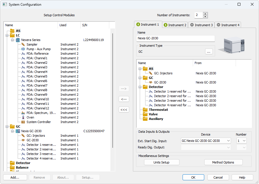The height and width of the screenshot is (184, 259).
Task: Click PDA: Channel12 signal icon
Action: click(23, 108)
